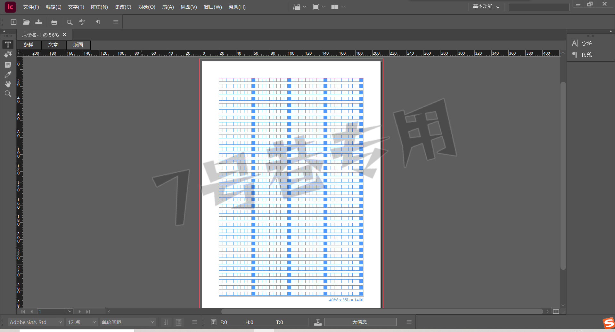This screenshot has width=615, height=332.
Task: Go to the previous page
Action: (31, 312)
